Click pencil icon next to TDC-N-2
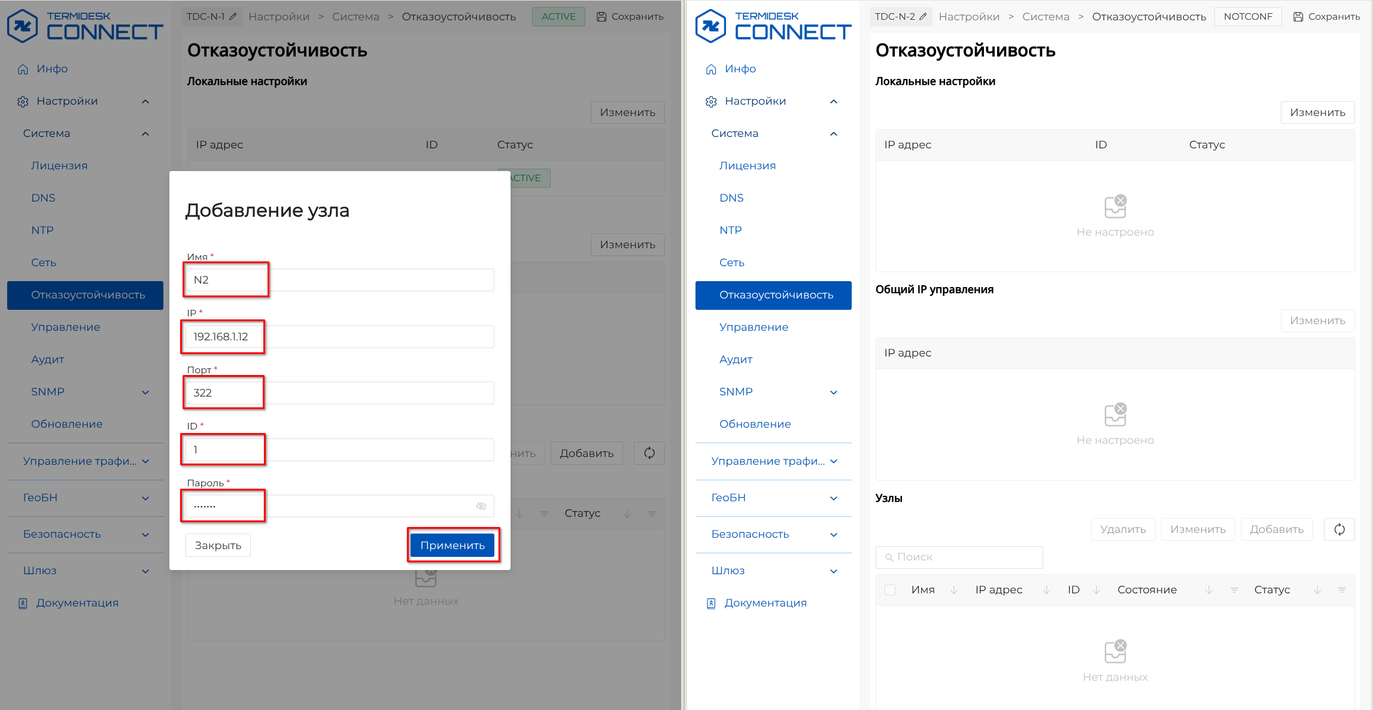 923,17
